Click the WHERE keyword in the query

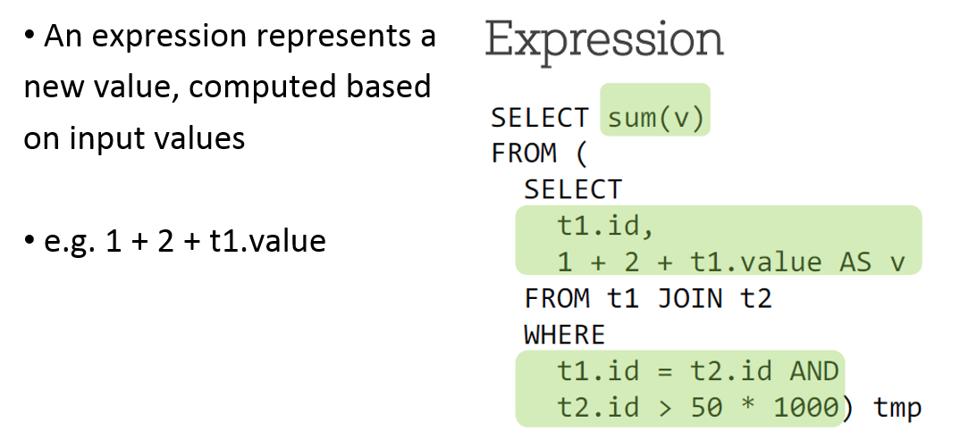click(565, 335)
